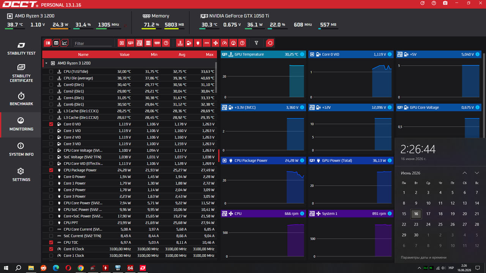The width and height of the screenshot is (486, 273).
Task: Toggle the storage drives filter icon
Action: point(148,43)
